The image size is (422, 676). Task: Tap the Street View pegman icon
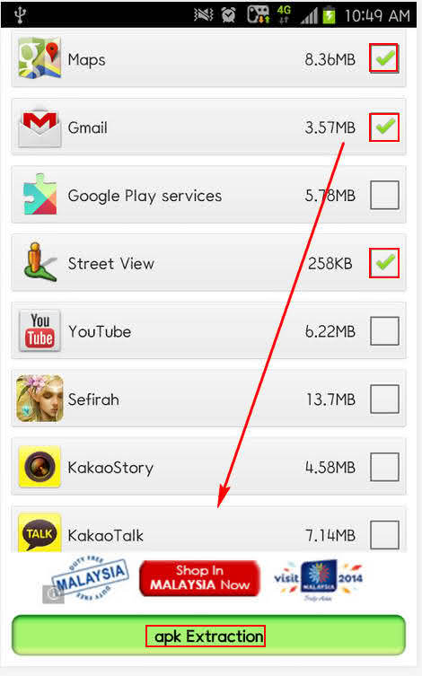pyautogui.click(x=40, y=262)
